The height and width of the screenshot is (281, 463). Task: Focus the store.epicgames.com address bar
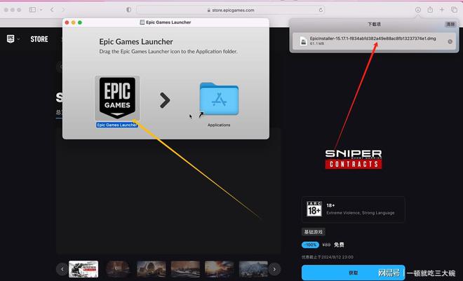230,10
